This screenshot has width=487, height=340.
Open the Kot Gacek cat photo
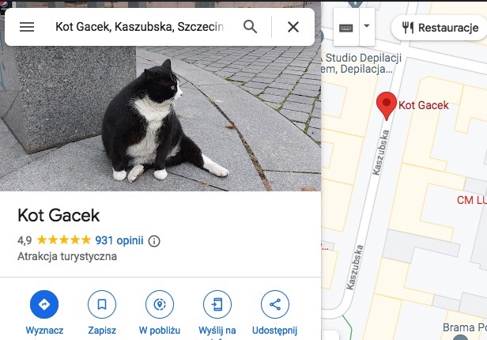click(160, 119)
